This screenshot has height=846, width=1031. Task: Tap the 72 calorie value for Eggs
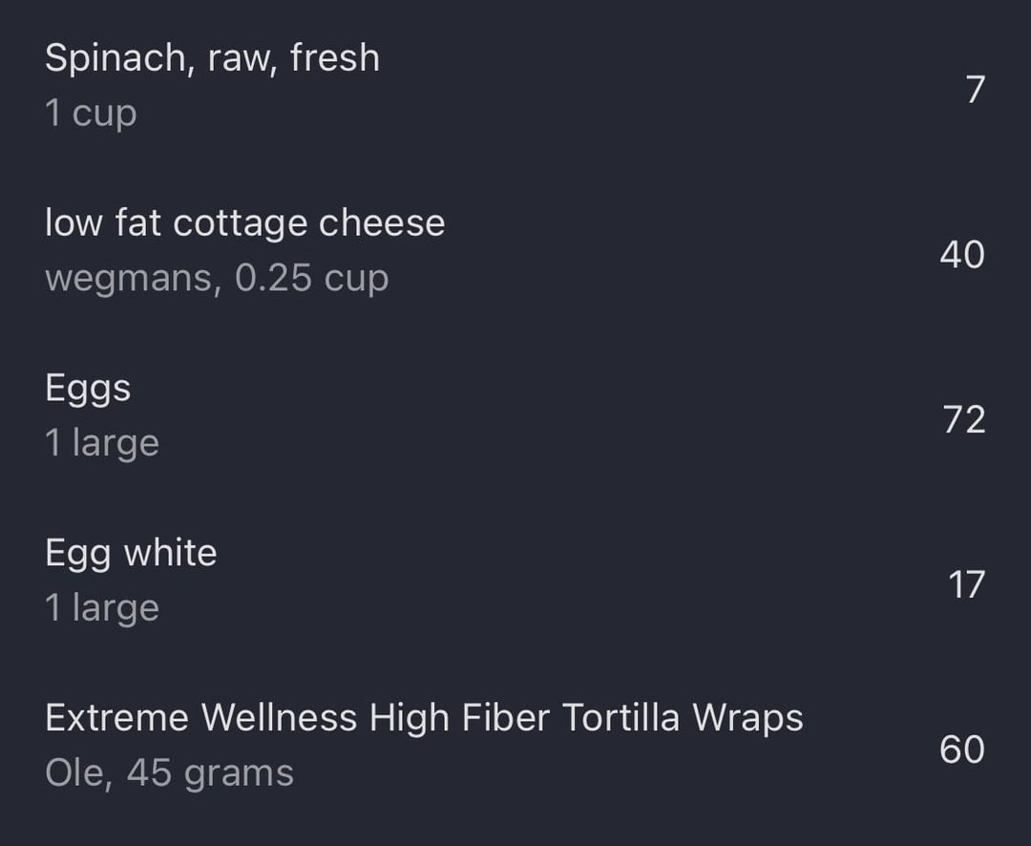pos(964,419)
